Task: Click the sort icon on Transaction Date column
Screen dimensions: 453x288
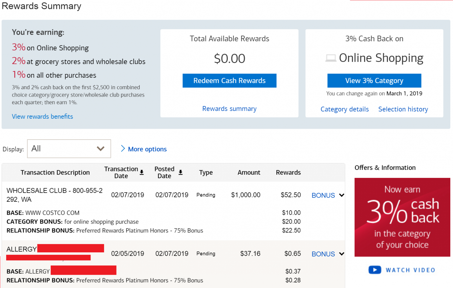Action: pos(142,173)
